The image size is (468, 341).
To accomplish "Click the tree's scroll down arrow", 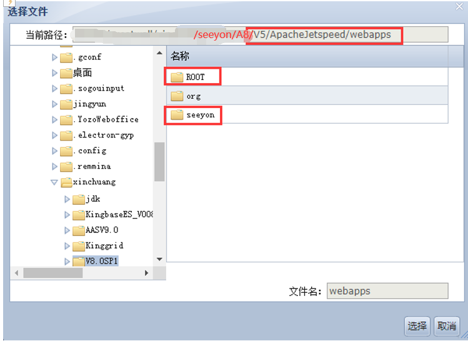I will click(x=159, y=259).
